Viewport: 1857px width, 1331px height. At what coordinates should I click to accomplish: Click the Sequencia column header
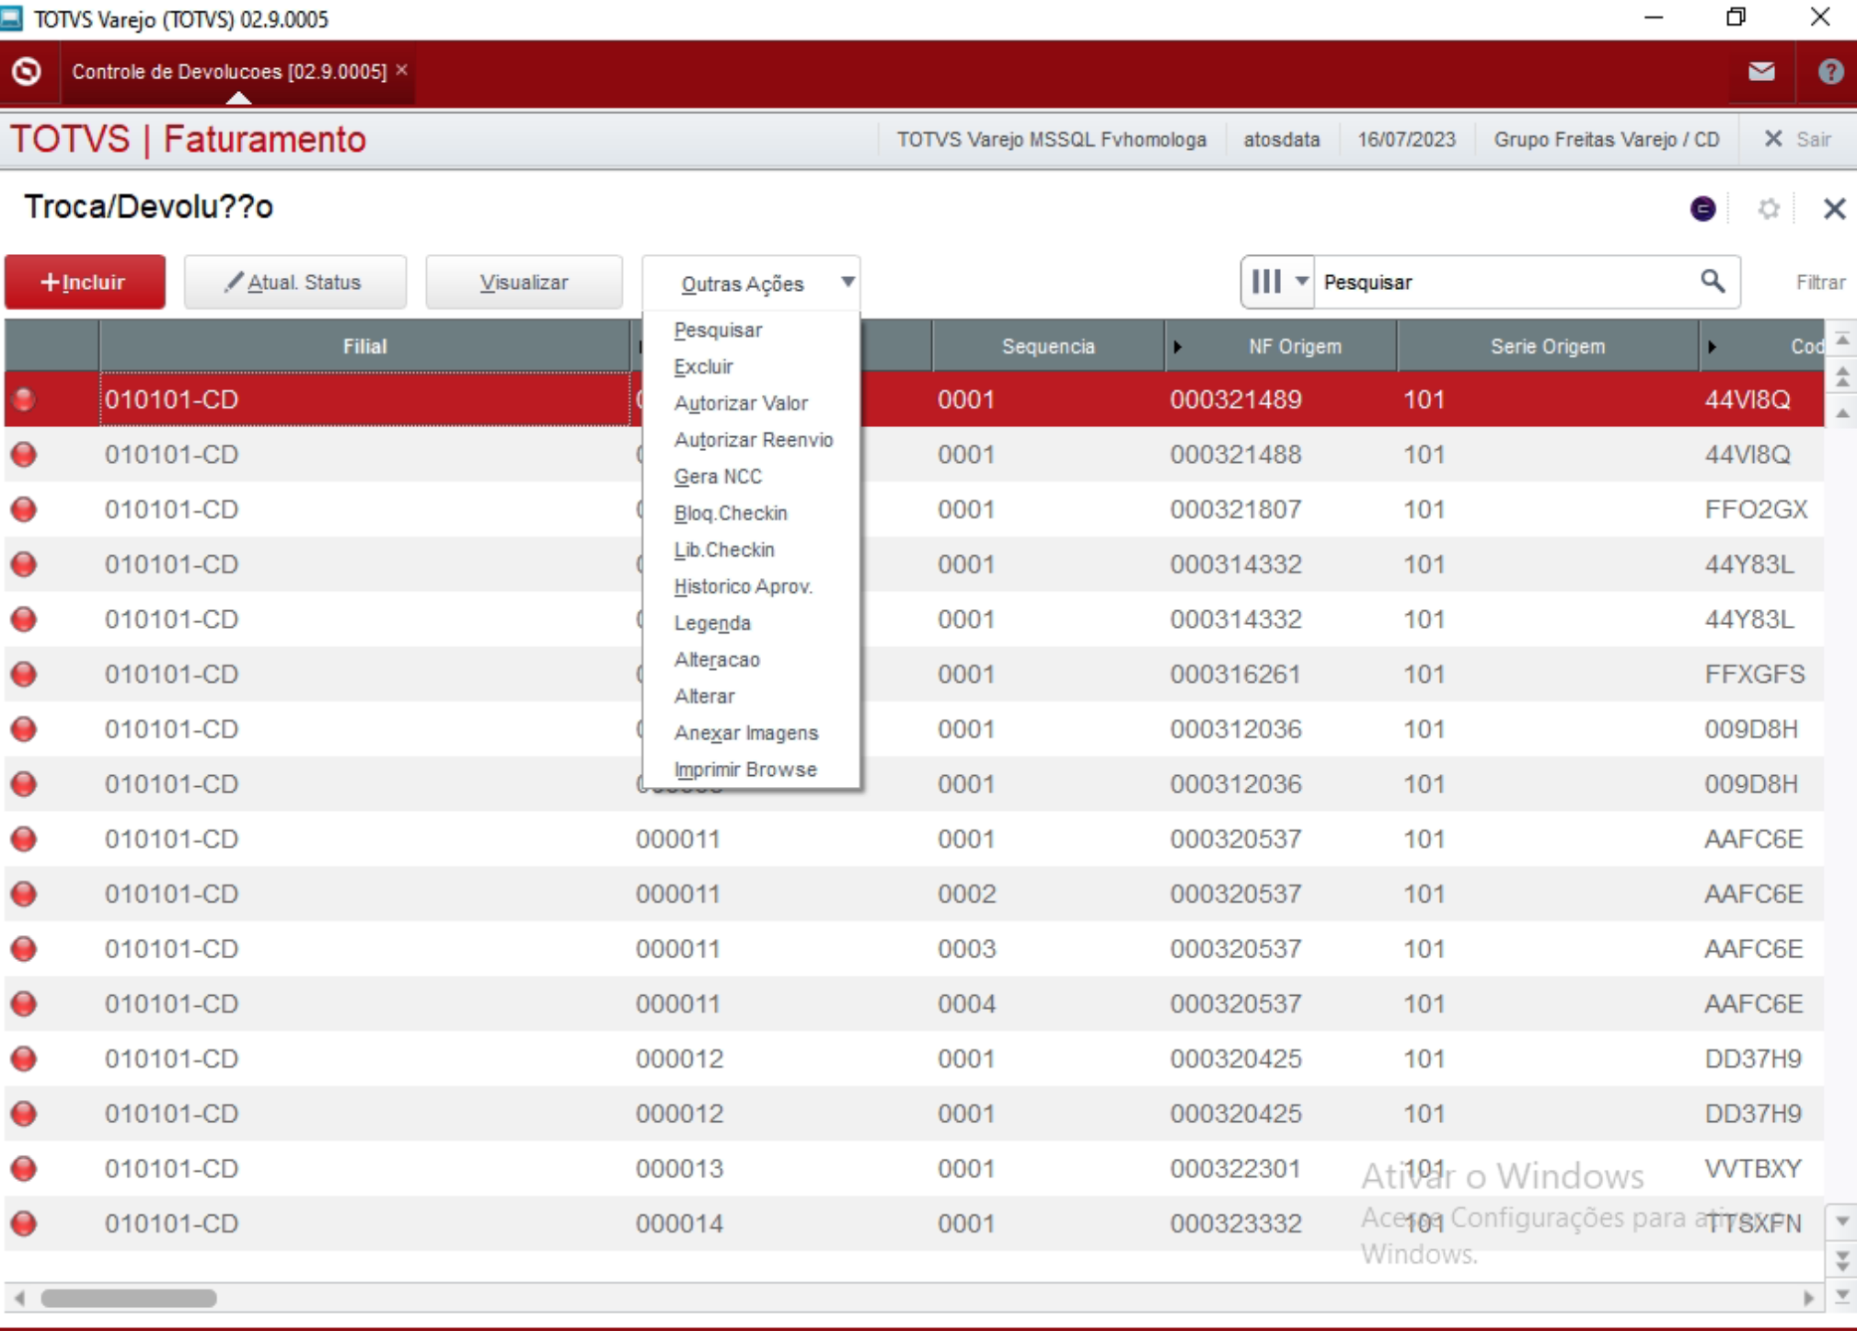(x=1048, y=346)
